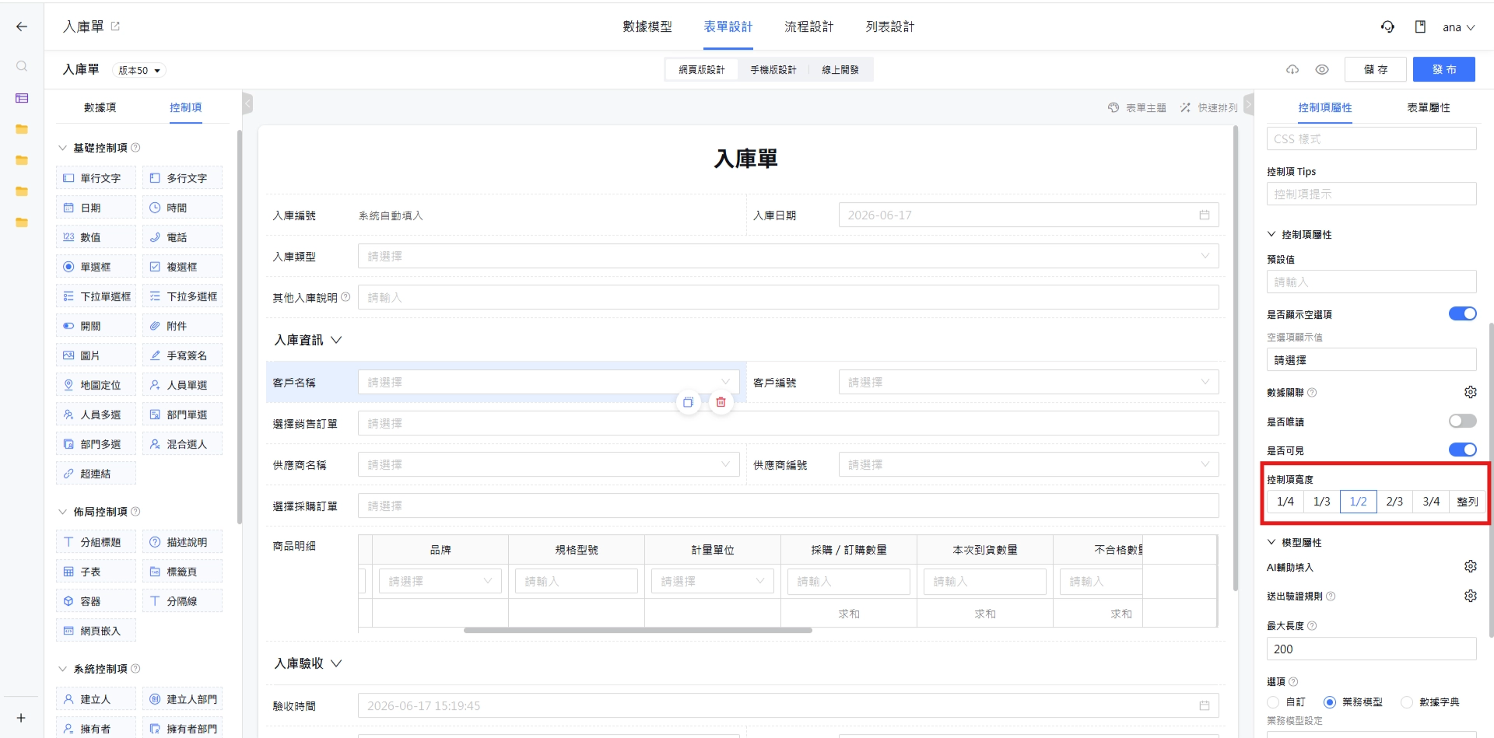
Task: Toggle 是否可見 switch
Action: 1462,449
